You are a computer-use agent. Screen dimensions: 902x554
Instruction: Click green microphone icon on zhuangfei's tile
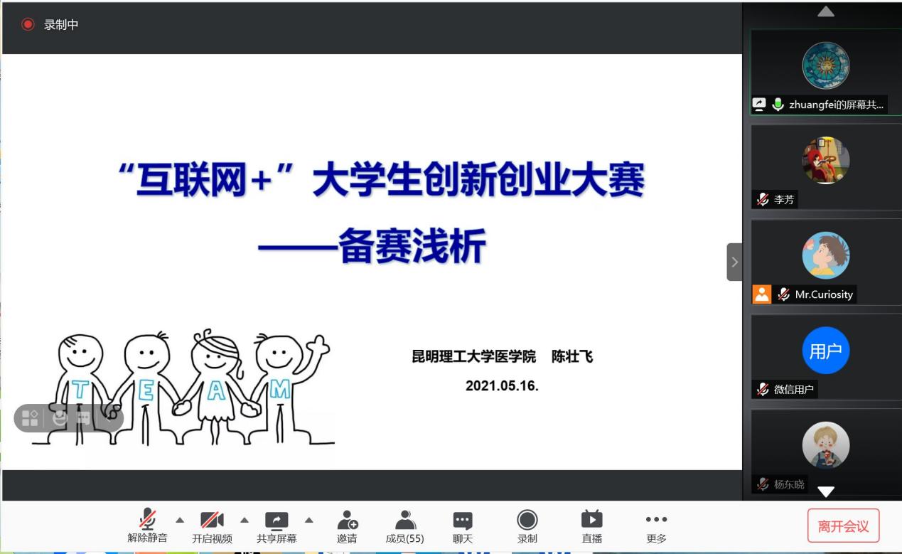[x=778, y=105]
